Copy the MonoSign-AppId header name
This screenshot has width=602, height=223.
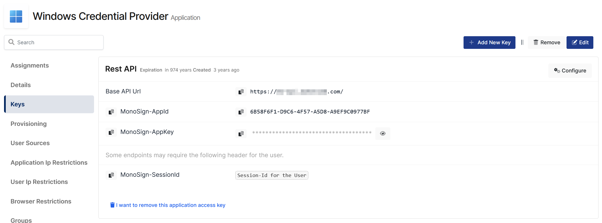[111, 112]
